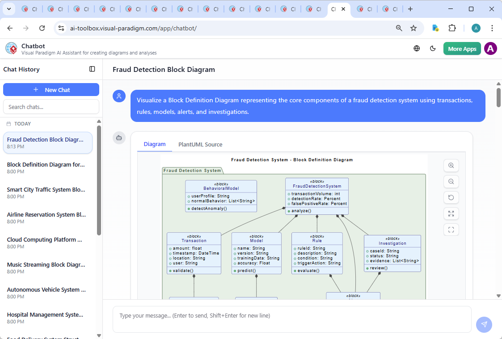Zoom into the diagram using the magnifier-plus icon
502x339 pixels.
coord(451,165)
